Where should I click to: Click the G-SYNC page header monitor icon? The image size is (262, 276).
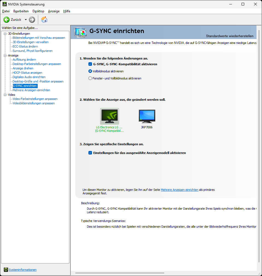(81, 32)
